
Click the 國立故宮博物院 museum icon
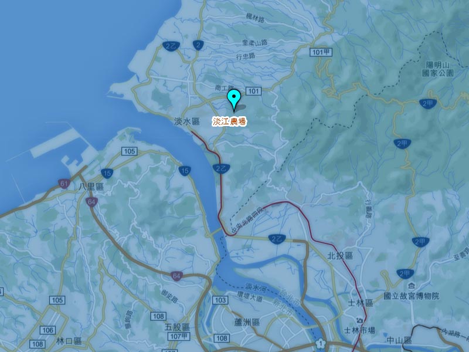coord(412,286)
